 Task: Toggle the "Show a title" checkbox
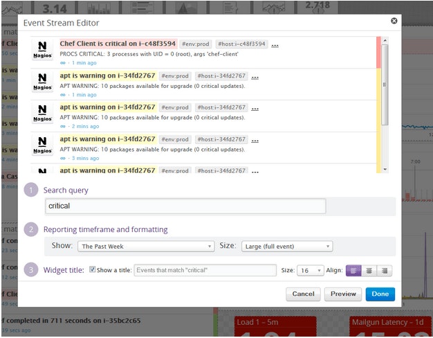[93, 270]
